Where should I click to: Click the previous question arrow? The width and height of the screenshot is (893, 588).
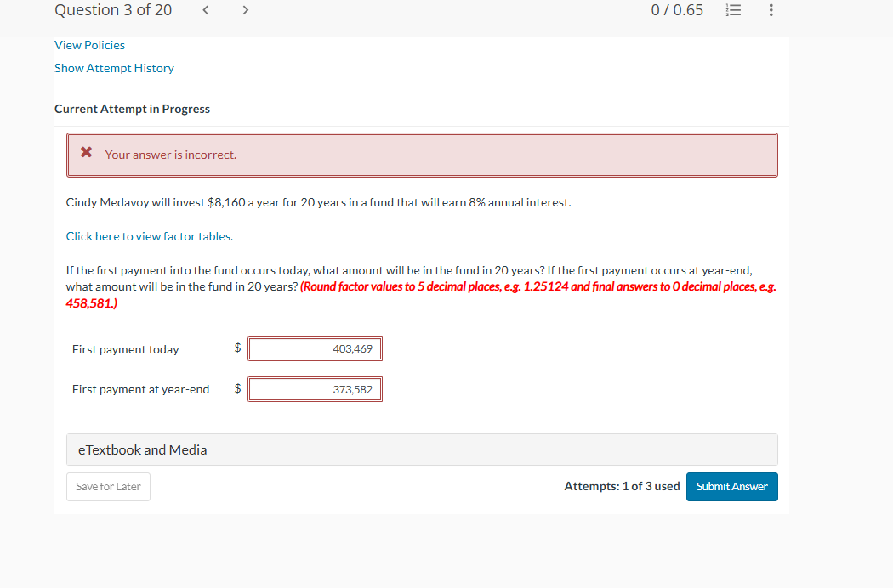tap(205, 10)
